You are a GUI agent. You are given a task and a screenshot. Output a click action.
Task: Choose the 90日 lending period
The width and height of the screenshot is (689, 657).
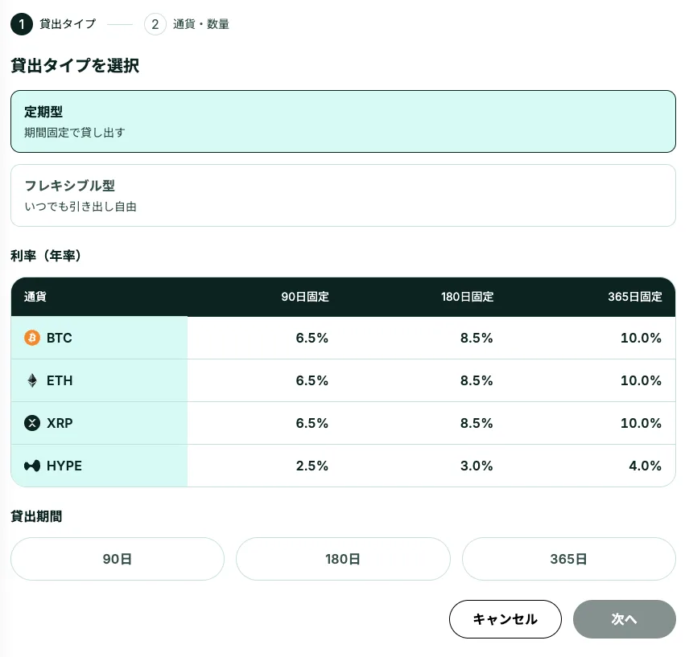[118, 559]
